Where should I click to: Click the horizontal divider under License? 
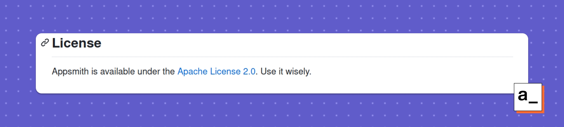click(x=282, y=57)
